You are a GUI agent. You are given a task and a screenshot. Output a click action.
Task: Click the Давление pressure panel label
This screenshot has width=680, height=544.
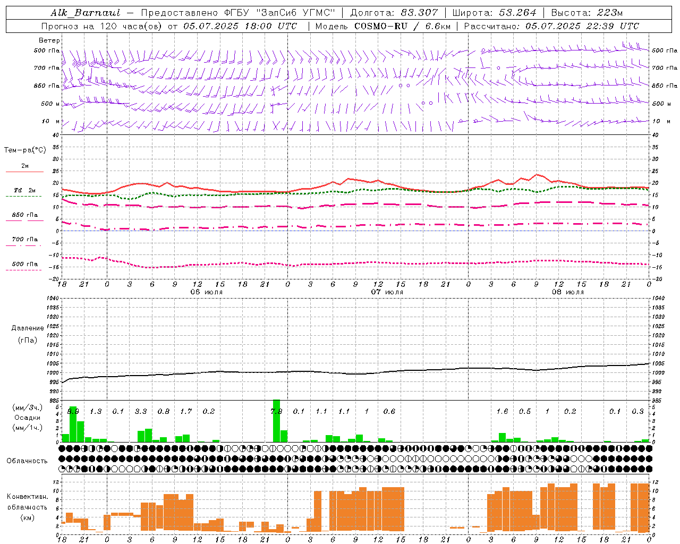tap(27, 328)
